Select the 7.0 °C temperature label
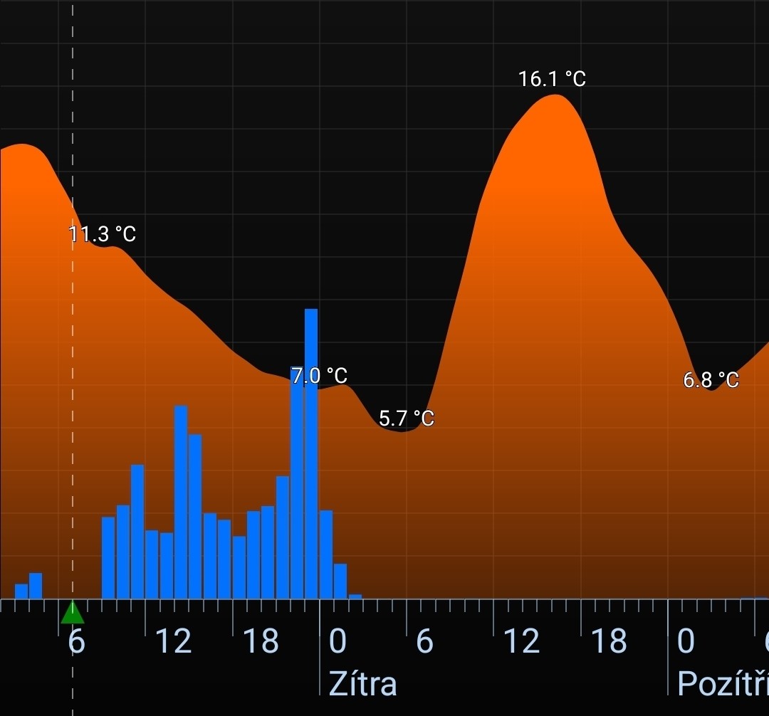The width and height of the screenshot is (769, 716). tap(320, 376)
